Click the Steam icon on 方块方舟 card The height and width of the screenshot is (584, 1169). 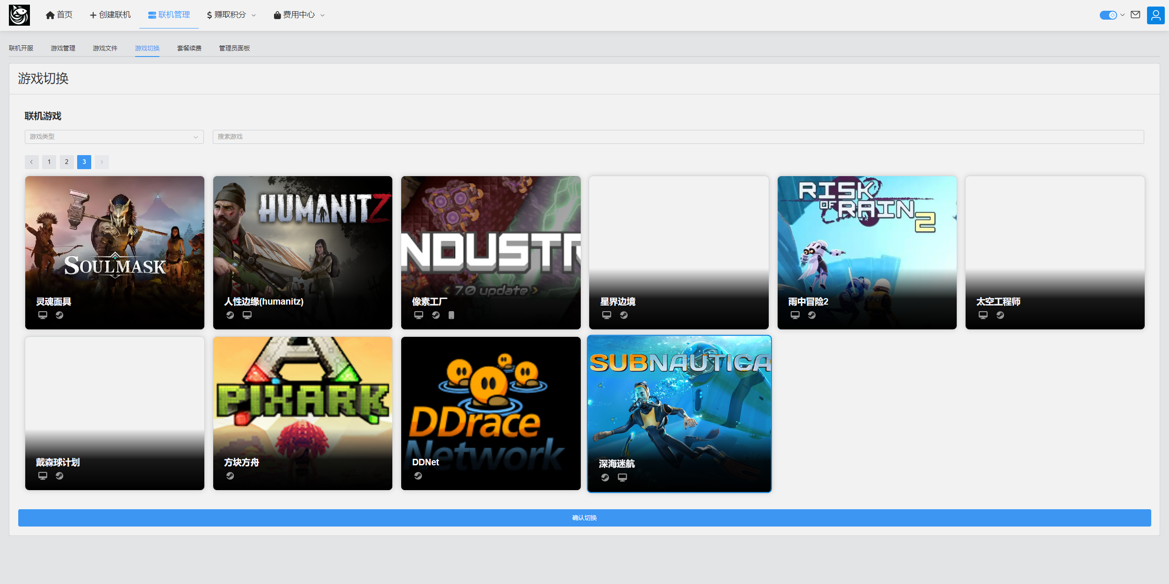[230, 476]
